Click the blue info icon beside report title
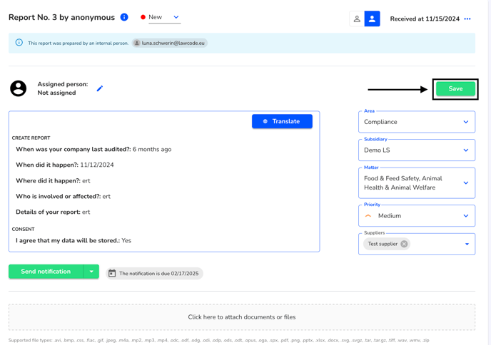 124,17
